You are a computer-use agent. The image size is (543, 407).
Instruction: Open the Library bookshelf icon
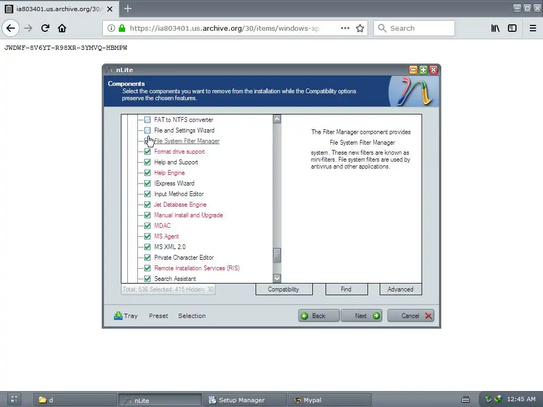(495, 28)
